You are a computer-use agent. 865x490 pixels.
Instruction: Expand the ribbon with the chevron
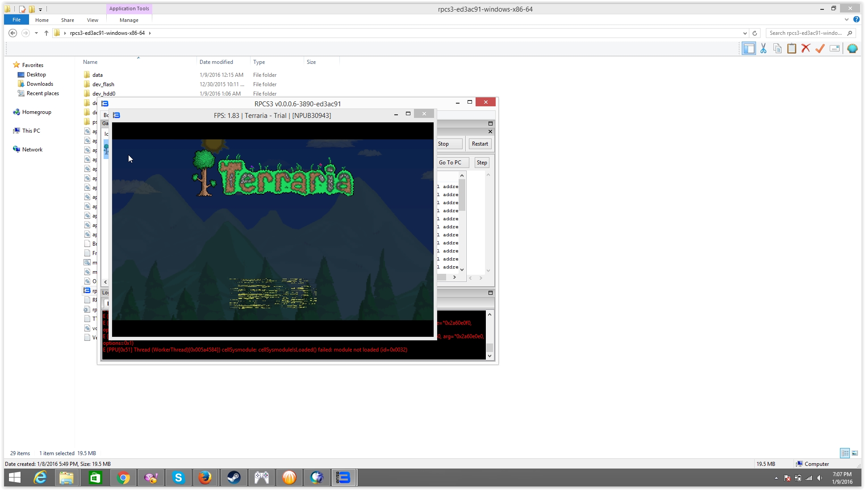click(846, 20)
